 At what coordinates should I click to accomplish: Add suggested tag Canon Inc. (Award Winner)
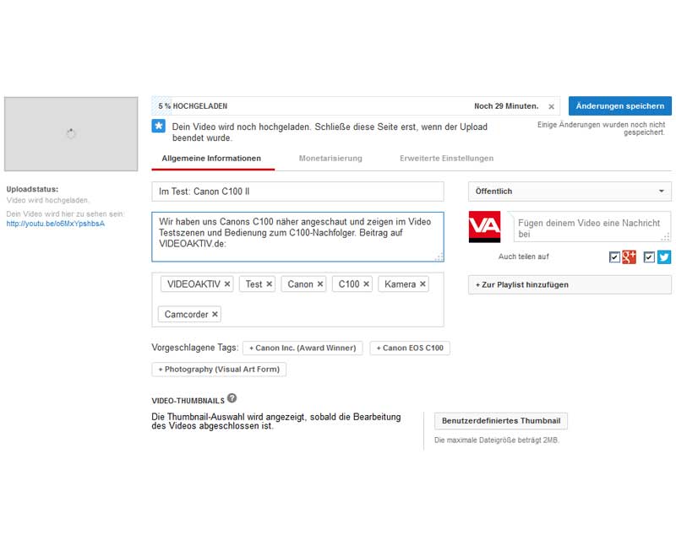(303, 348)
